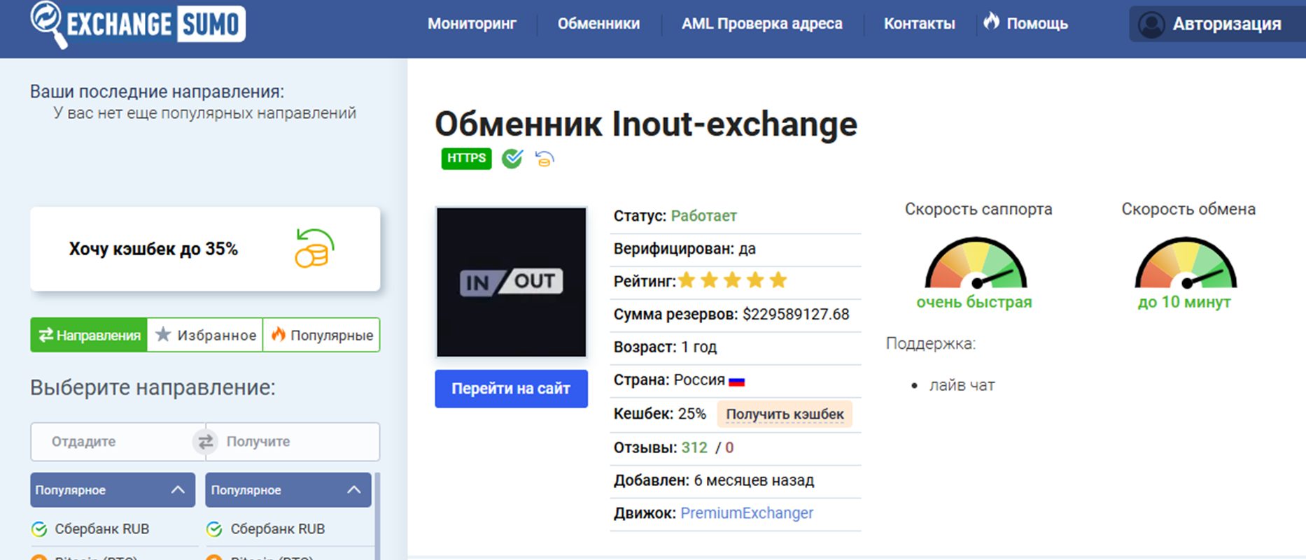The width and height of the screenshot is (1306, 560).
Task: Open the Мониторинг menu item
Action: coord(472,24)
